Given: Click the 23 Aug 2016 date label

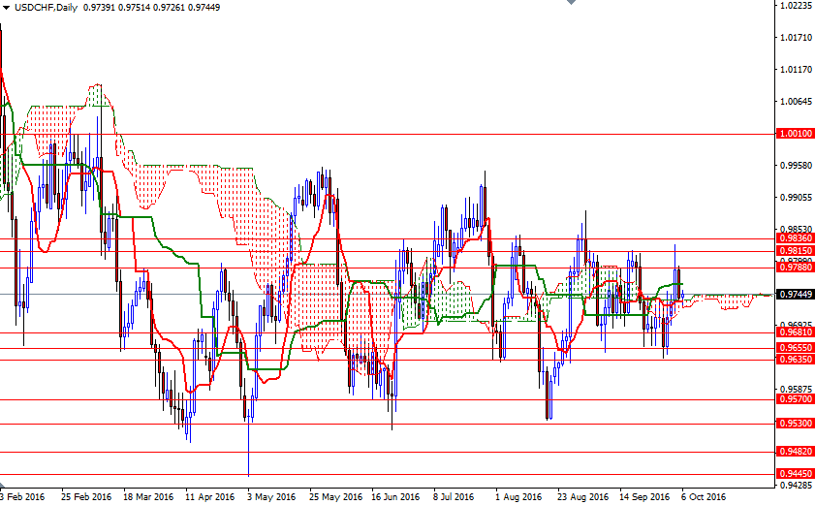Looking at the screenshot, I should click(582, 496).
